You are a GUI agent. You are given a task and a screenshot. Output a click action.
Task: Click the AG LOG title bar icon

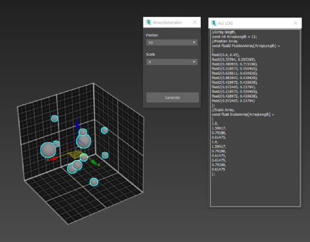pyautogui.click(x=214, y=23)
